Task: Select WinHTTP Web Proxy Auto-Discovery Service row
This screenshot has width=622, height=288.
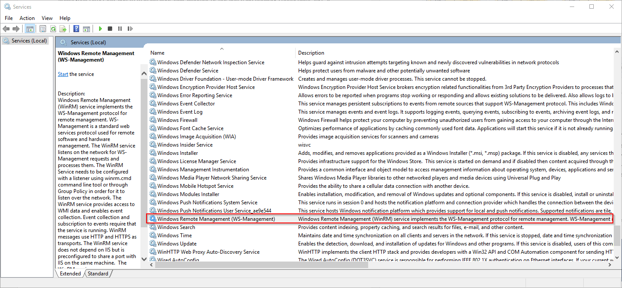Action: point(380,252)
